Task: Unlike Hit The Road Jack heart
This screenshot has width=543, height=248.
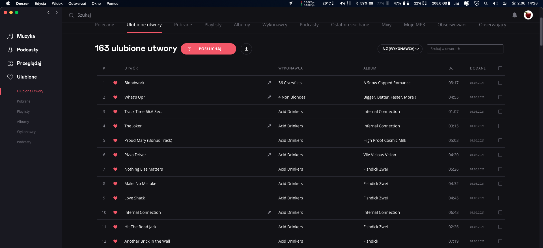Action: 115,227
